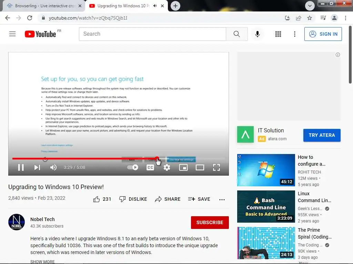This screenshot has height=264, width=353.
Task: Open the ad info icon
Action: point(338,55)
